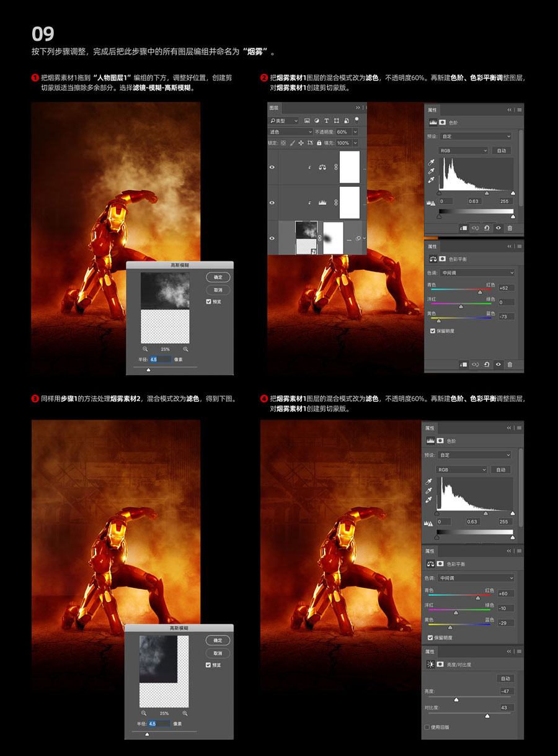Click the lock all padlock icon
The image size is (558, 756).
click(x=319, y=143)
